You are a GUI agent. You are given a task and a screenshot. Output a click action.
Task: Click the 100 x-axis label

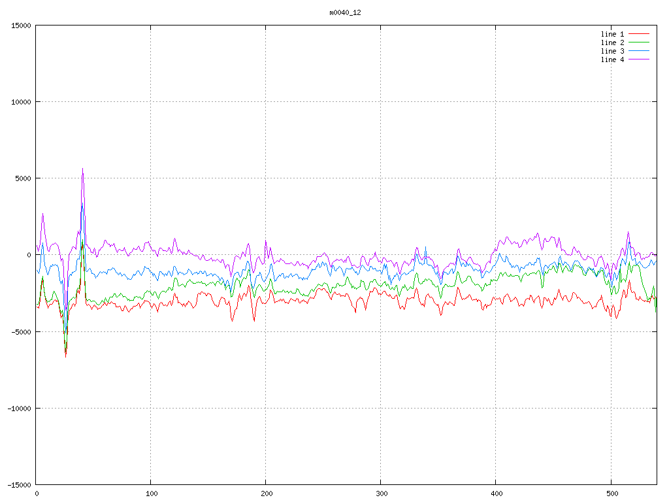152,494
